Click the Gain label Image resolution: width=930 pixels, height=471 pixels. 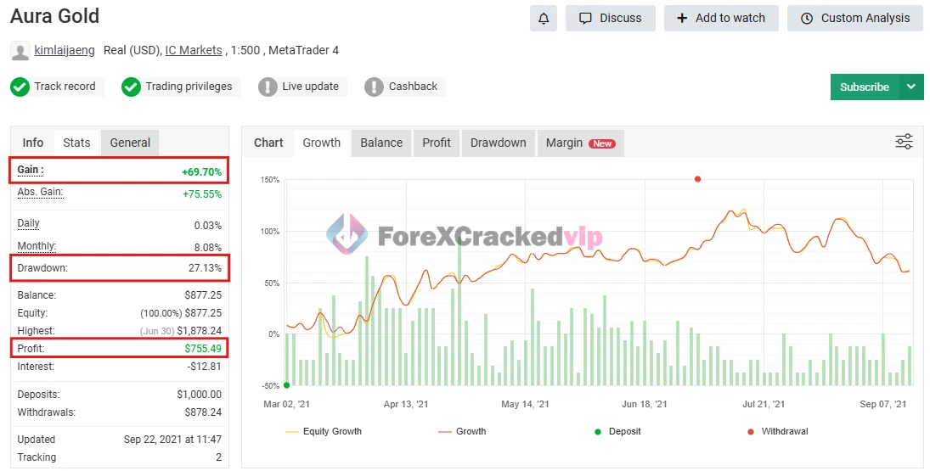(31, 170)
